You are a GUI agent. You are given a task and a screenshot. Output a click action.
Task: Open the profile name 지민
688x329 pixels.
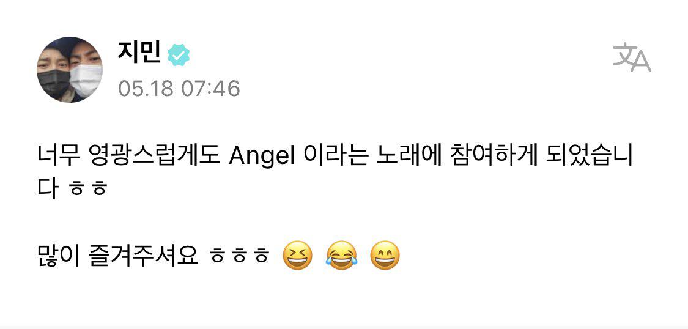click(x=139, y=54)
